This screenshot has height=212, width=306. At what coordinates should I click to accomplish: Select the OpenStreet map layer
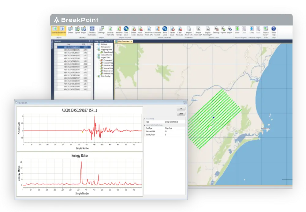click(108, 52)
